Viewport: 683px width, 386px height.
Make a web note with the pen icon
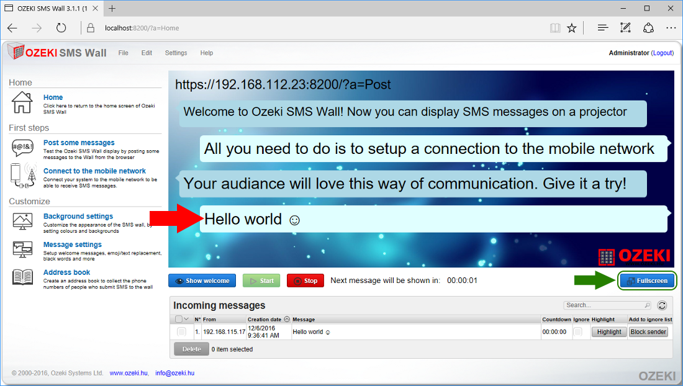coord(625,28)
